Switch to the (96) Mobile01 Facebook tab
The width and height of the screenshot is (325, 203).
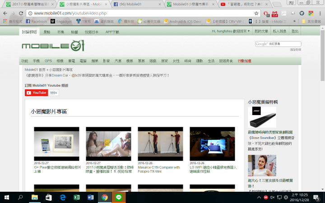[x=137, y=4]
